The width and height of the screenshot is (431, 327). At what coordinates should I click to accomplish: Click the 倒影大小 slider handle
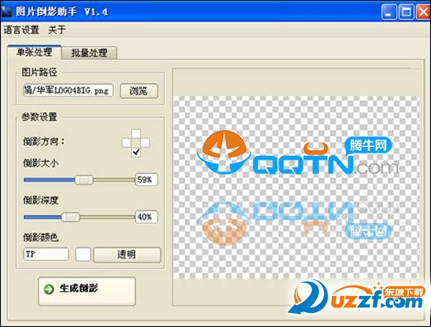coord(84,180)
